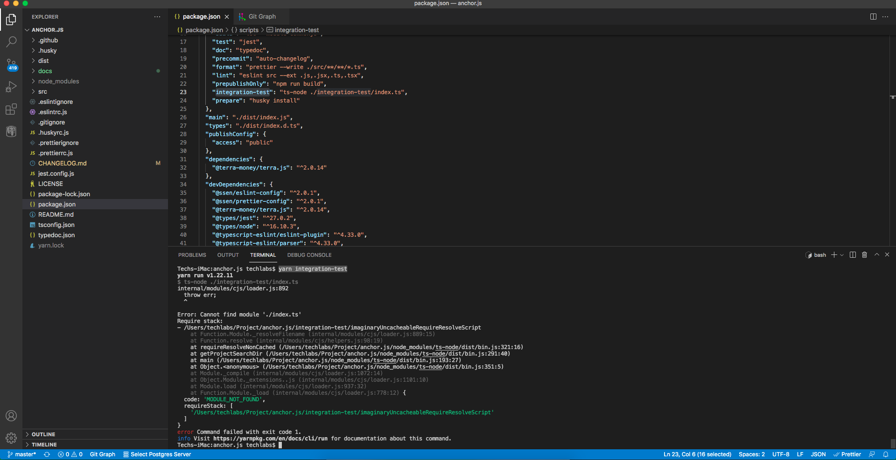Click integration-test breadcrumb segment
The width and height of the screenshot is (896, 460).
tap(293, 30)
